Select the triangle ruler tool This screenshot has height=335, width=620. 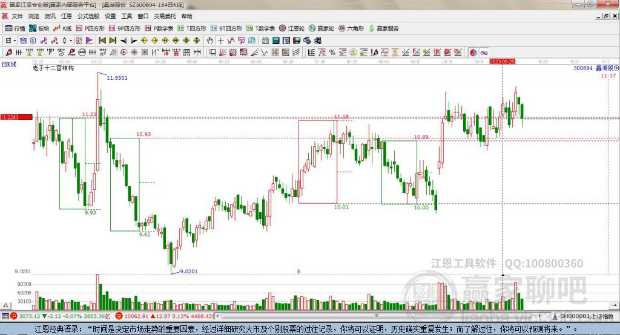113,52
